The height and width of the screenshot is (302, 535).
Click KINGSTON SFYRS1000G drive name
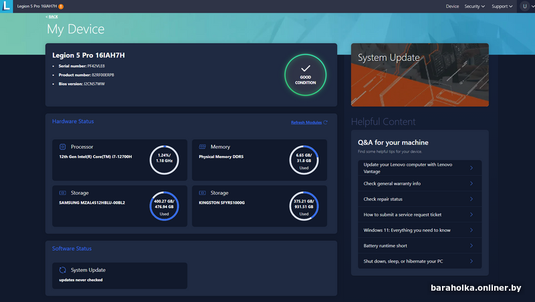click(222, 203)
